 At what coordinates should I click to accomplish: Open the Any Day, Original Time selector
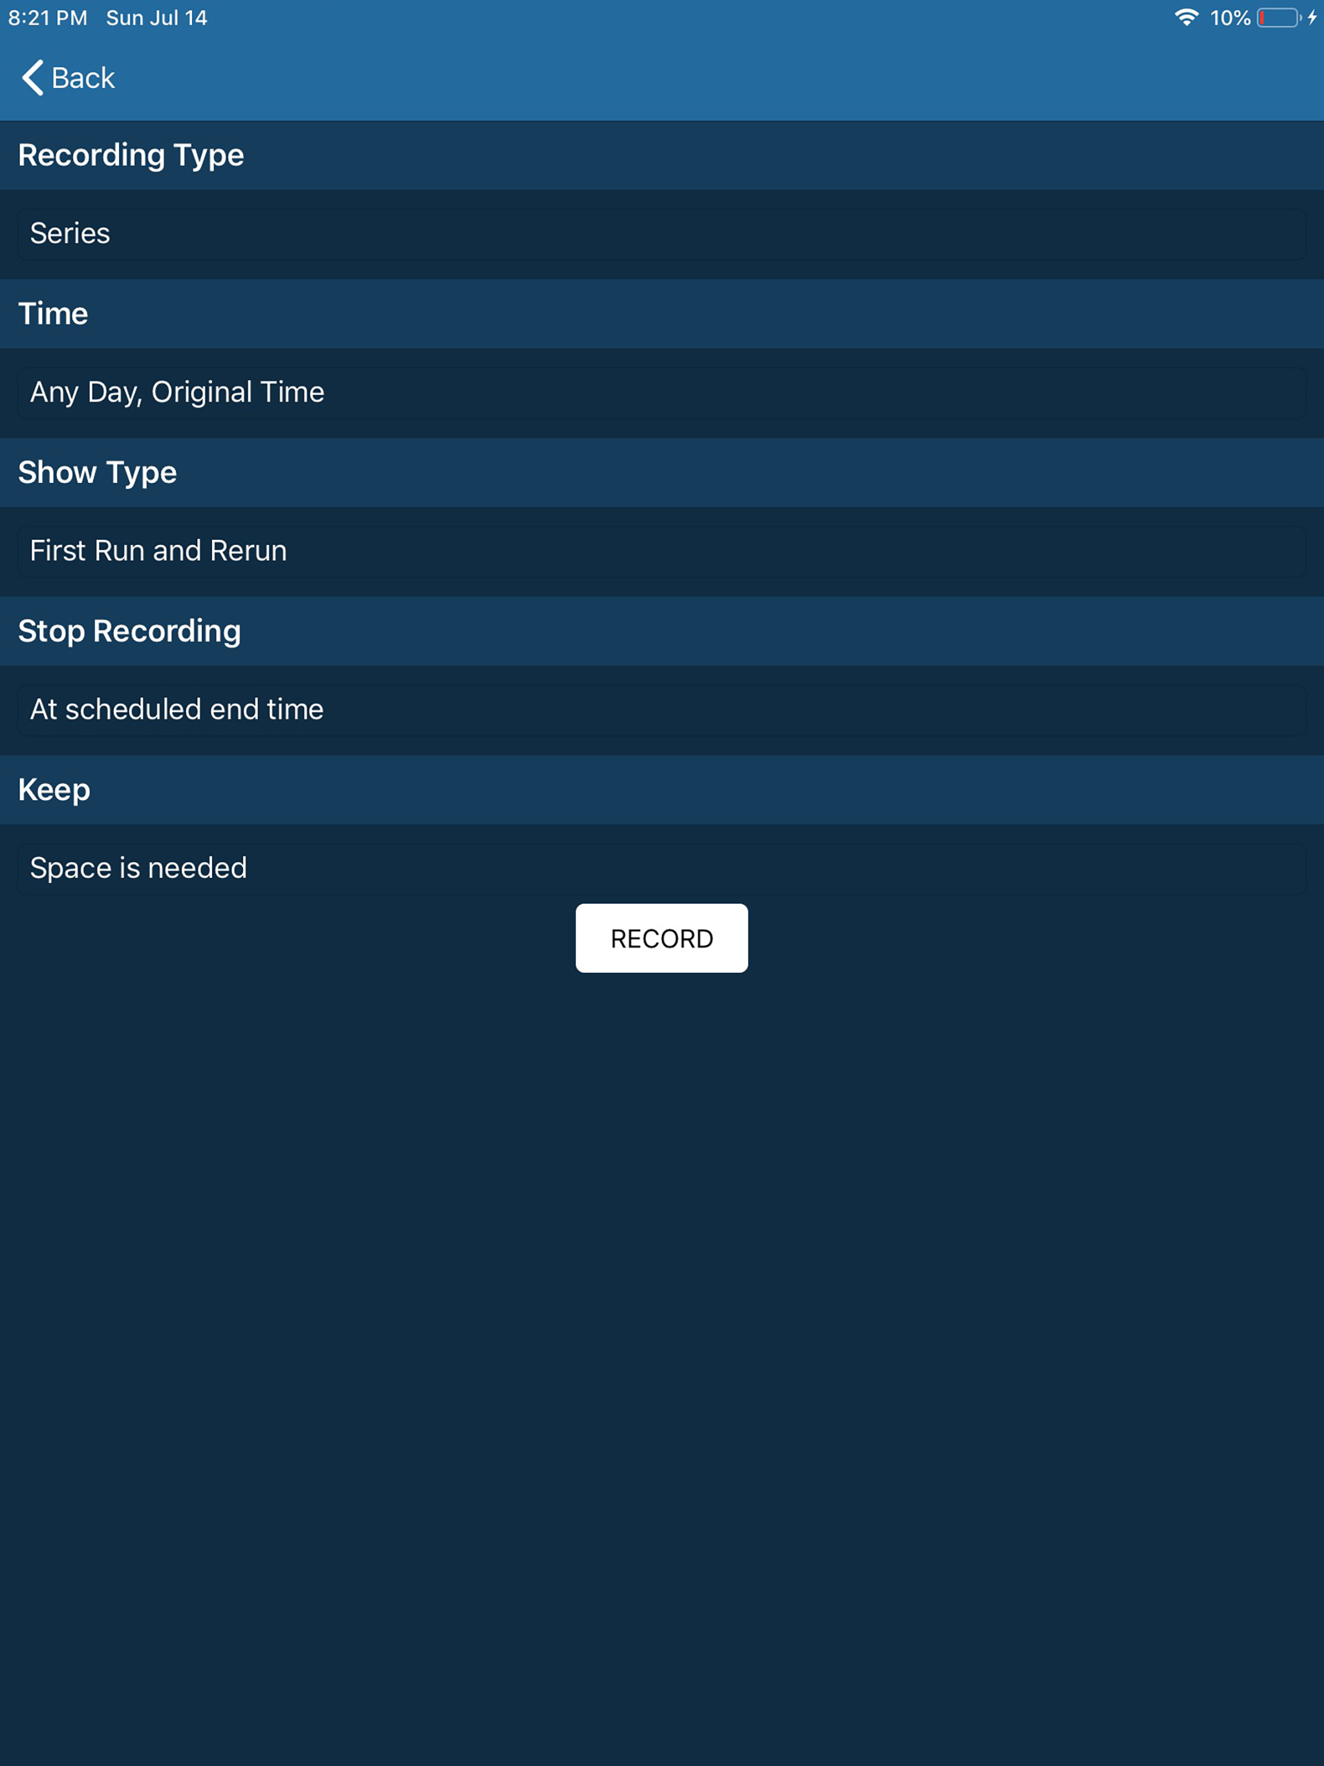point(662,393)
